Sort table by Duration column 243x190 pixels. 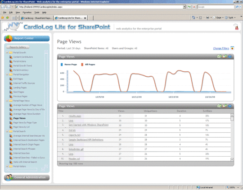coord(181,111)
